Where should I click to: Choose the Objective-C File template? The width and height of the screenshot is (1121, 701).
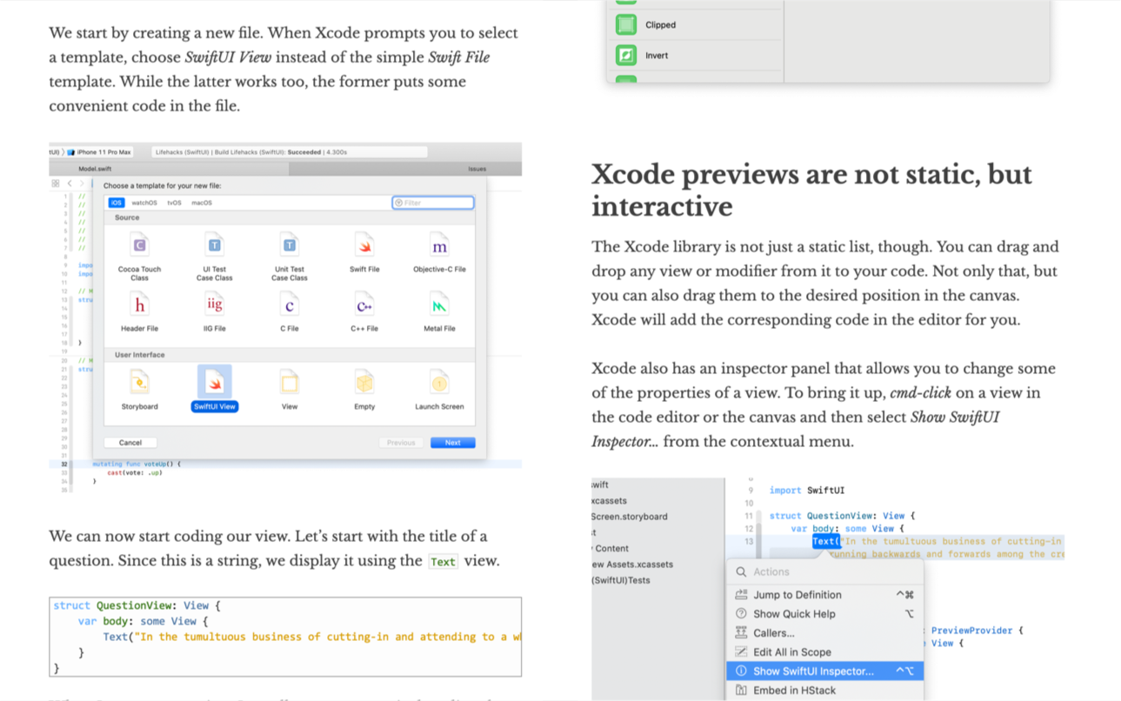tap(439, 253)
